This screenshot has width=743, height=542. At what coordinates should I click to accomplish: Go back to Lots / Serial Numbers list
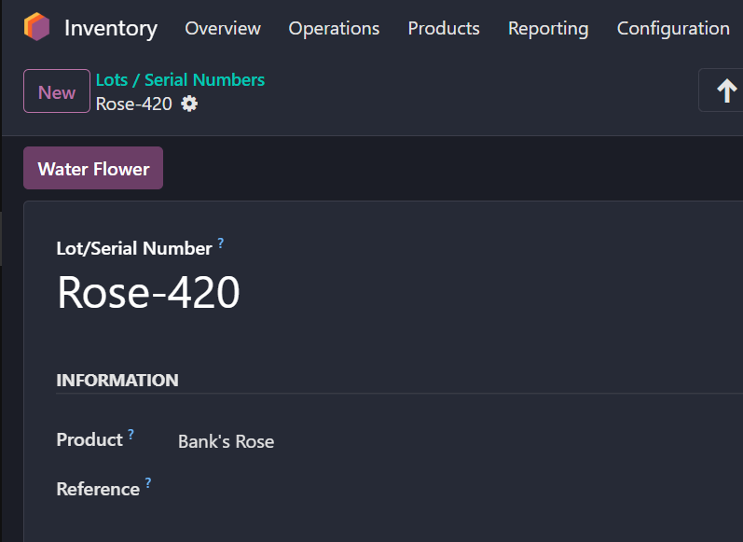tap(180, 80)
